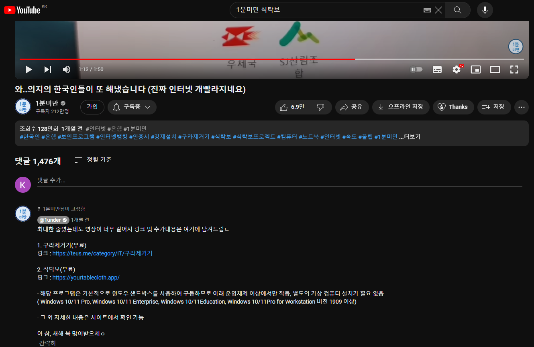Play the video
Screen dimensions: 534x347
coord(29,69)
